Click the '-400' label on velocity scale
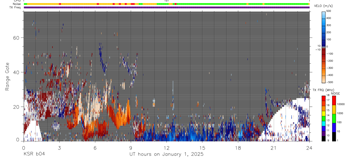348x160 pixels. [x=330, y=75]
